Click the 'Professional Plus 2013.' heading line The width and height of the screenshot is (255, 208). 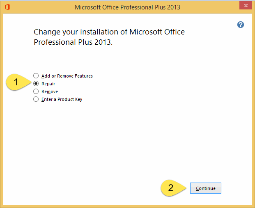(73, 42)
